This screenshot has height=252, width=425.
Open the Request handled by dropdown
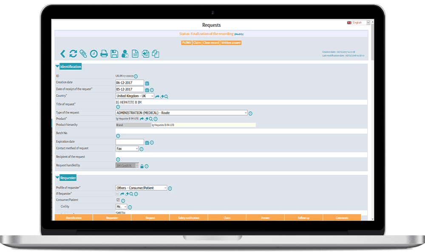coord(127,166)
